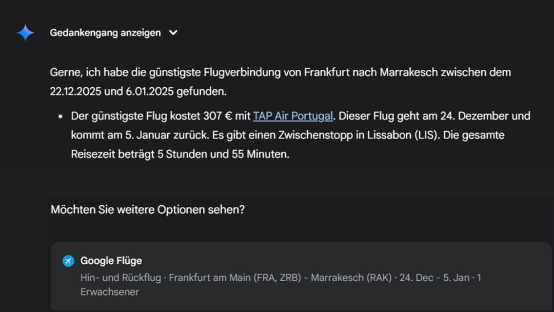The image size is (554, 312).
Task: Click the bullet point marker
Action: point(61,116)
